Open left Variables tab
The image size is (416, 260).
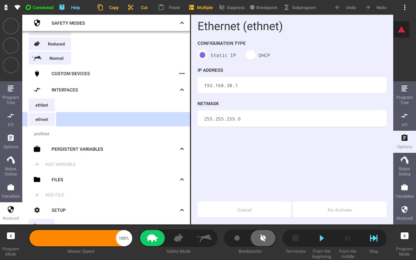pos(11,191)
